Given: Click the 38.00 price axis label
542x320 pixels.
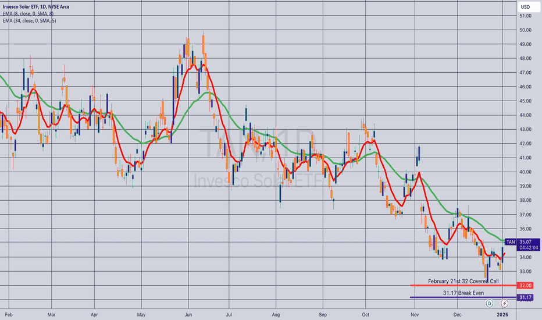Looking at the screenshot, I should 525,200.
